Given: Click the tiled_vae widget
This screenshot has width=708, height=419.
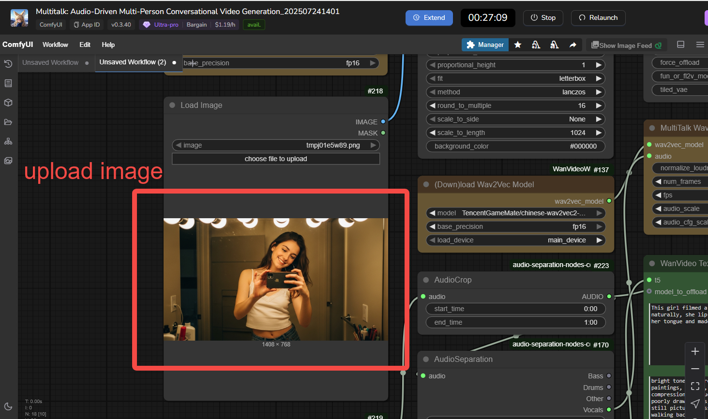Looking at the screenshot, I should click(679, 90).
